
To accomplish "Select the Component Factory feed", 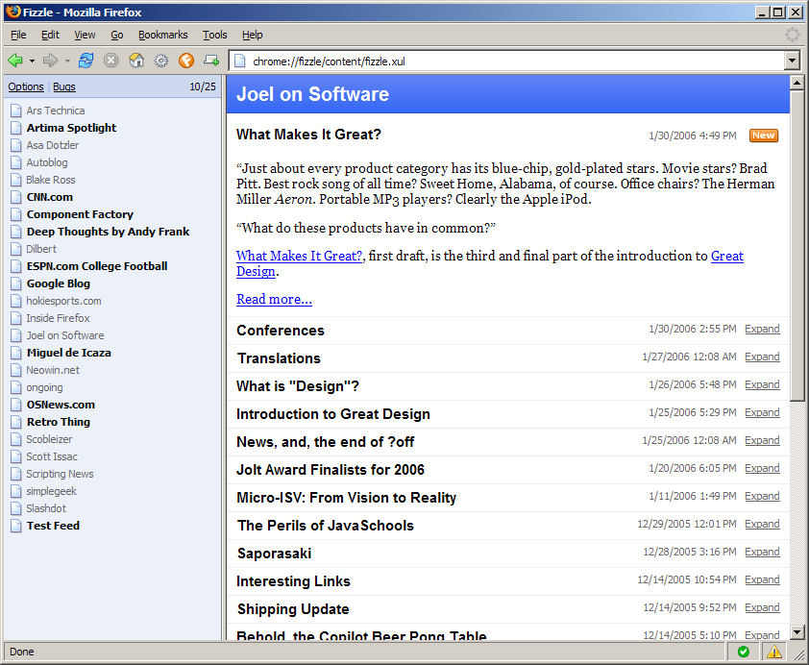I will pos(80,214).
